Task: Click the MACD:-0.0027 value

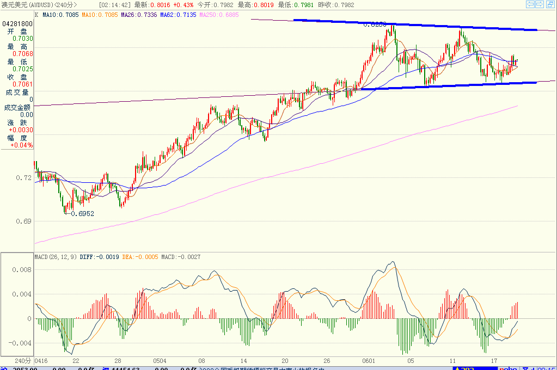Action: 181,257
